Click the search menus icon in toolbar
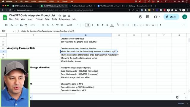190x107 pixels. click(6, 25)
